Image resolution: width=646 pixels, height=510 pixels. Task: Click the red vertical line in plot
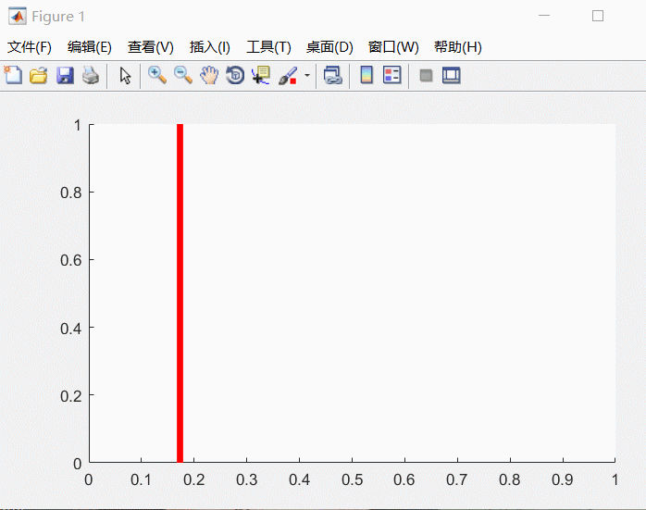180,292
